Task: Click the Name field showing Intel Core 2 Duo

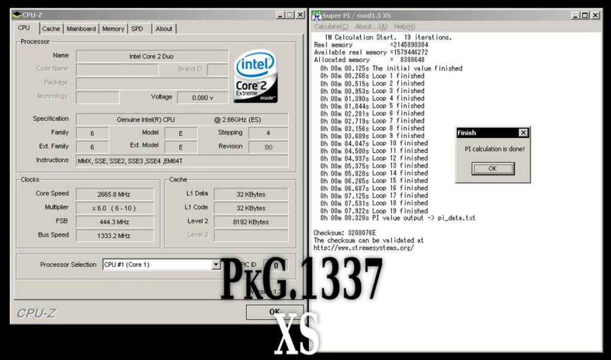Action: coord(152,56)
